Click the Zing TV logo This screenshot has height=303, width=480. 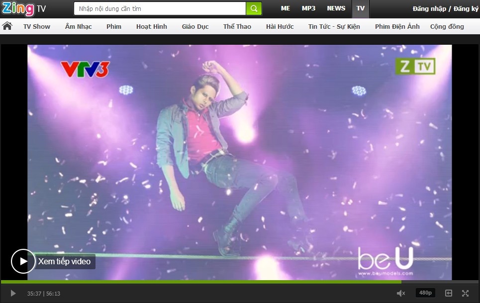tap(24, 8)
